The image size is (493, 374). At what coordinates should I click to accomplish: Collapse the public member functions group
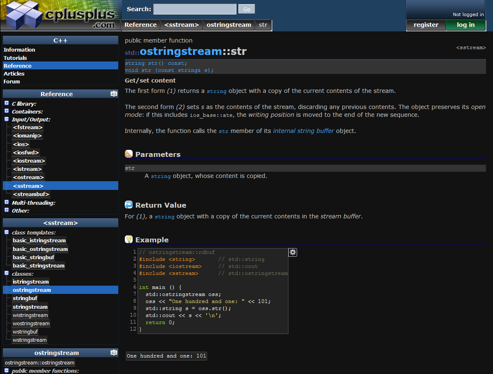pyautogui.click(x=6, y=371)
